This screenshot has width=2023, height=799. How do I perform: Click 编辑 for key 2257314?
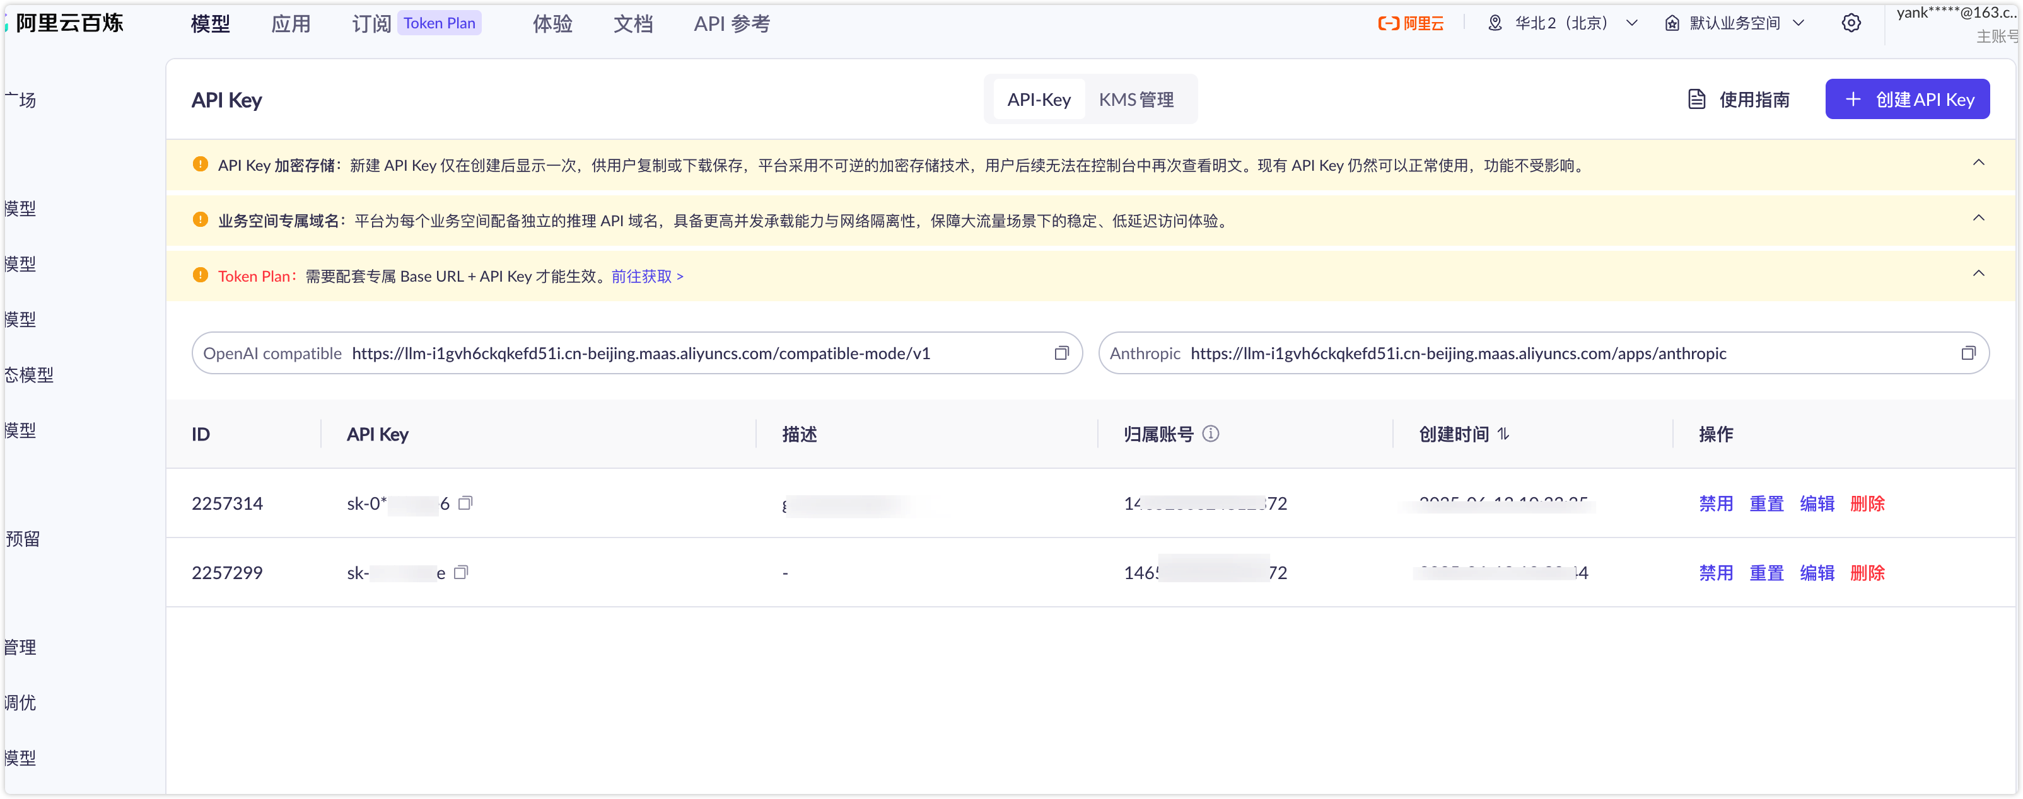[x=1816, y=504]
